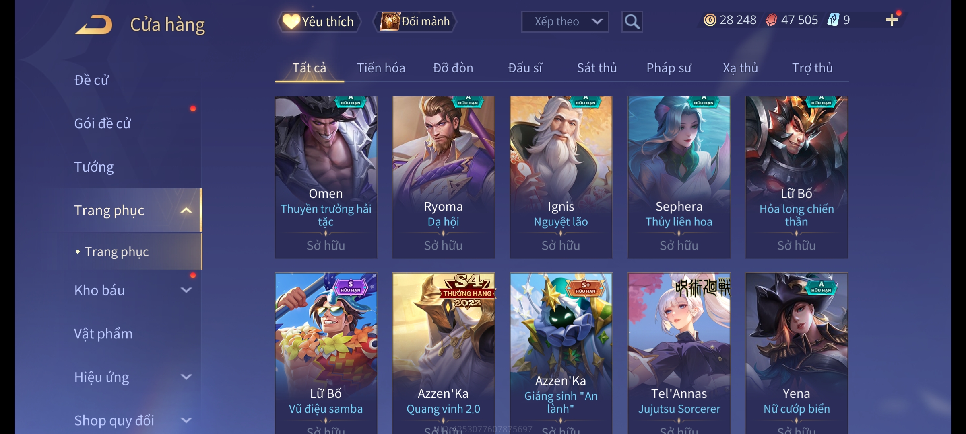Tap the blue ticket currency icon
The image size is (966, 434).
(x=833, y=20)
